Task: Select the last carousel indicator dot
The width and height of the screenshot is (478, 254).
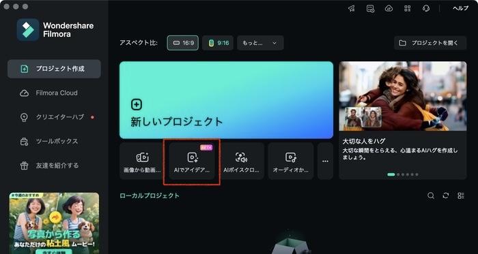Action: point(417,174)
